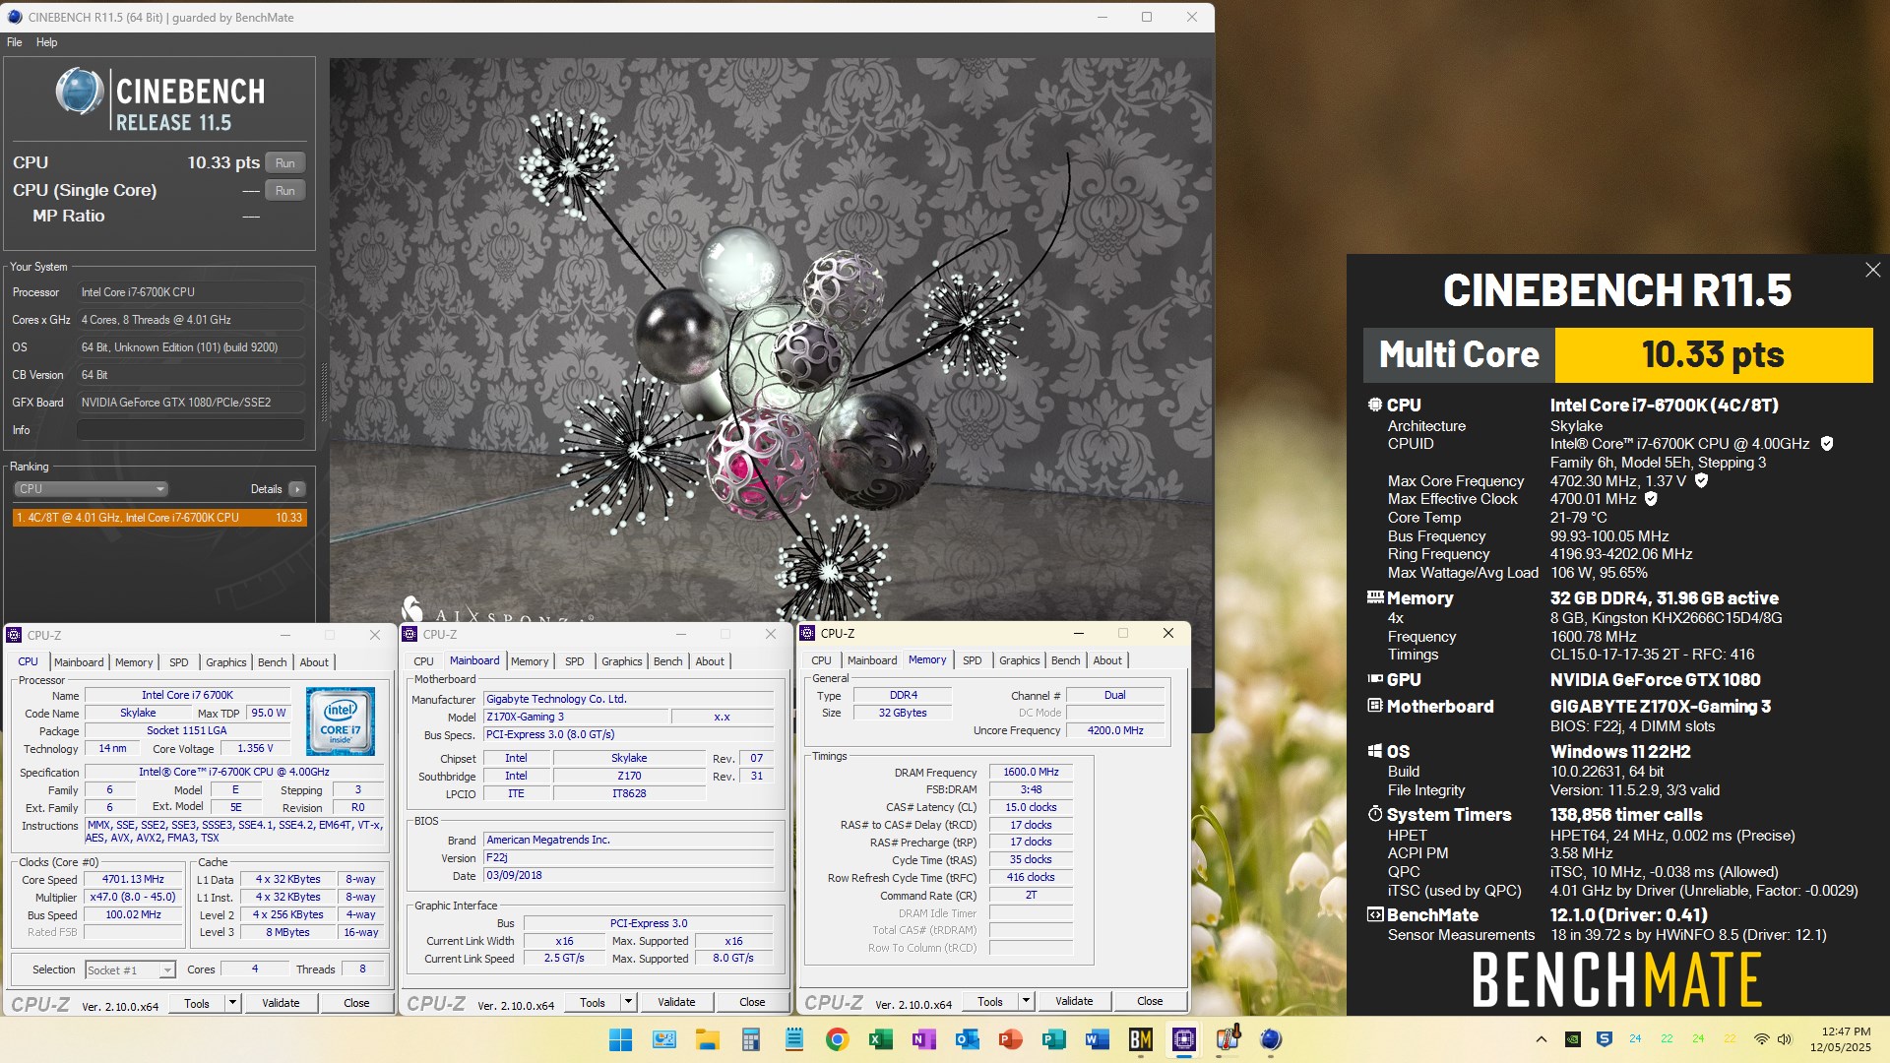Close the BenchMate result overlay

[x=1872, y=270]
